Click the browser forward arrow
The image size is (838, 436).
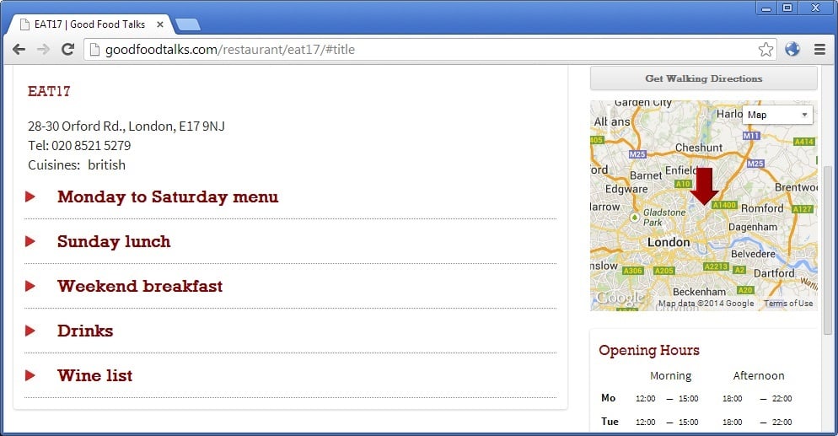pos(43,50)
